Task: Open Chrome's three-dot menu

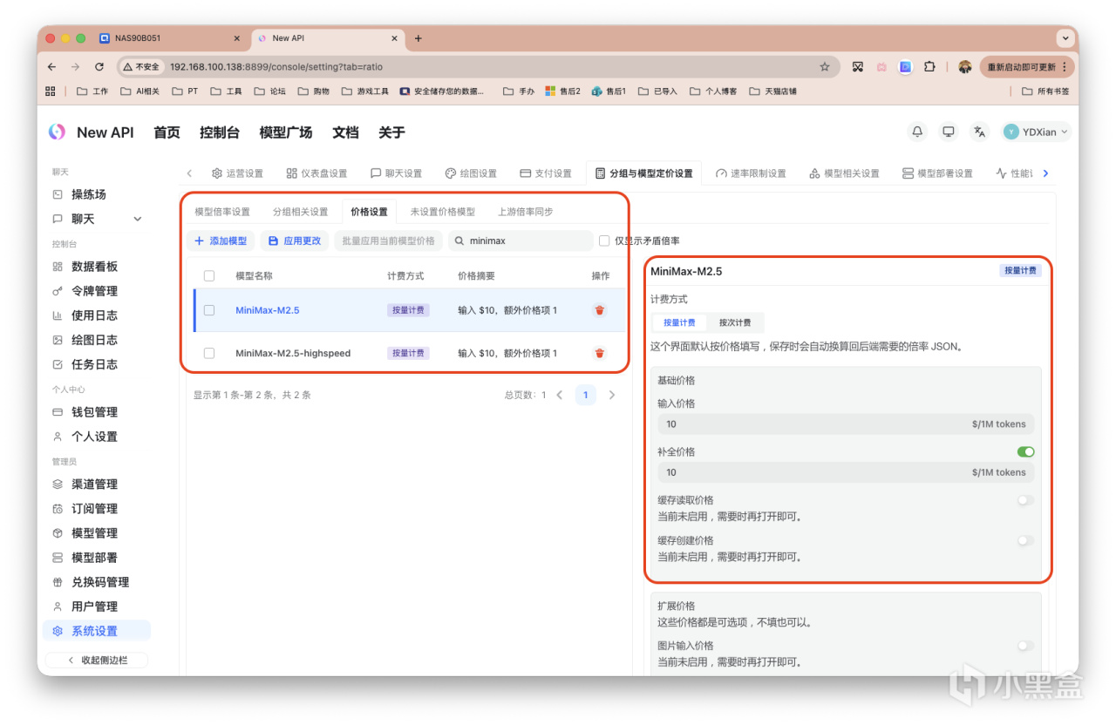Action: coord(1064,66)
